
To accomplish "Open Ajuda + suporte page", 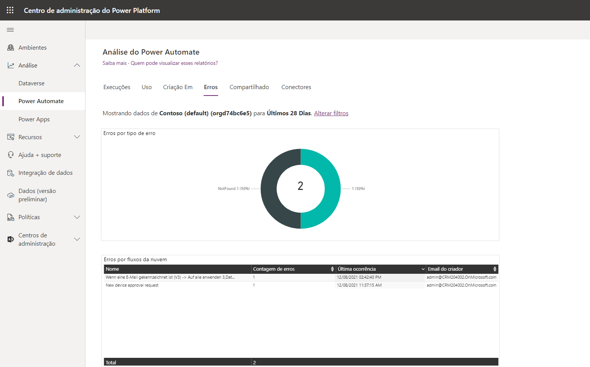I will pos(43,155).
